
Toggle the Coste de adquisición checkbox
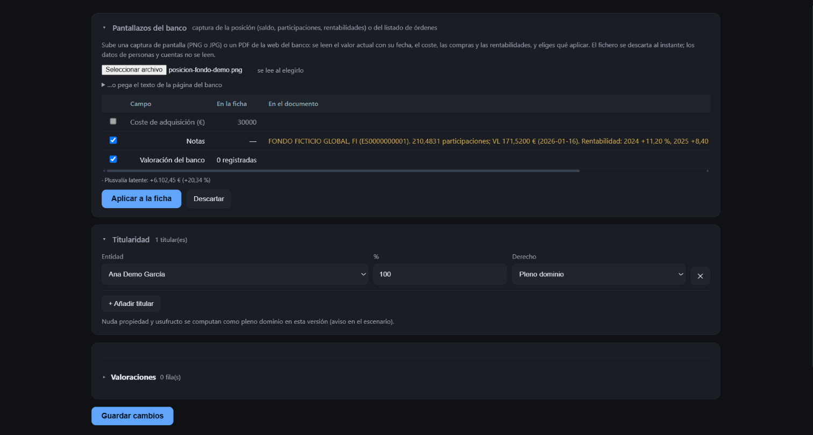tap(113, 122)
